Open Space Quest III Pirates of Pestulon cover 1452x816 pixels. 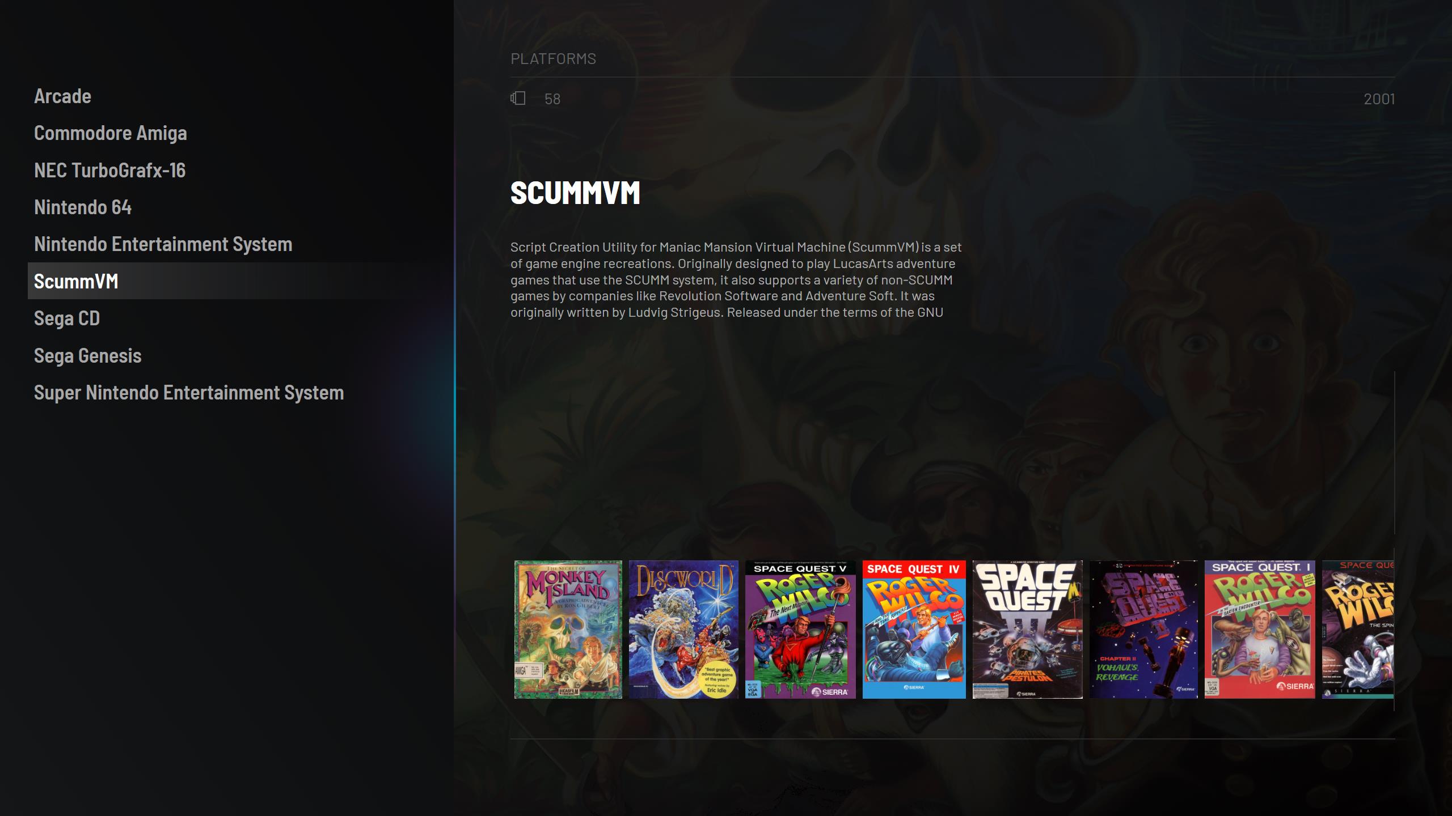(x=1028, y=630)
